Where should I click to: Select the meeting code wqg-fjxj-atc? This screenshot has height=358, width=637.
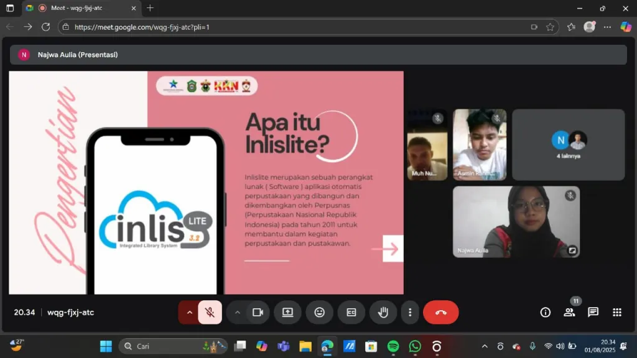(71, 313)
